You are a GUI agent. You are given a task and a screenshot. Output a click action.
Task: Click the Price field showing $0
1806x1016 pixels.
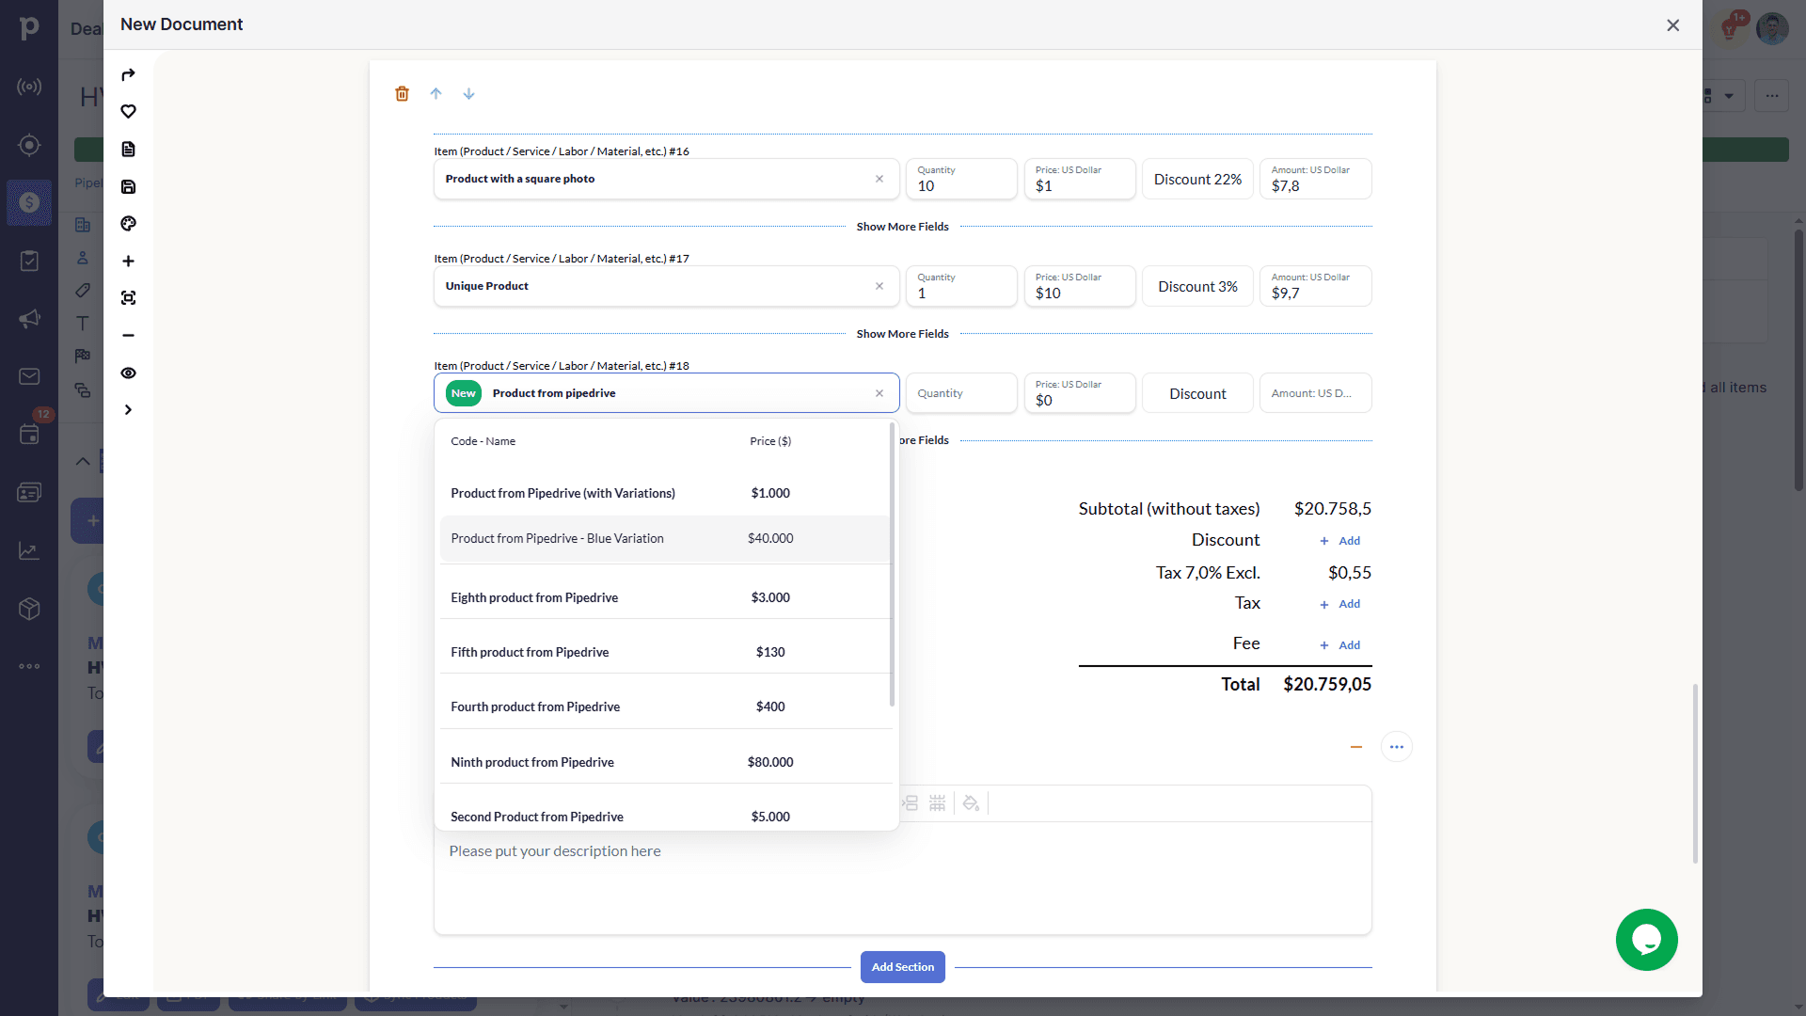[1080, 393]
